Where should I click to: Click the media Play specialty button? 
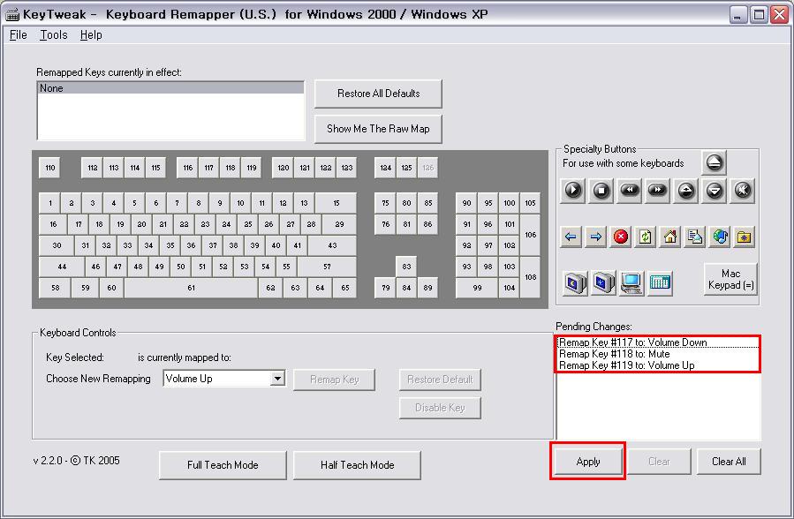point(572,191)
